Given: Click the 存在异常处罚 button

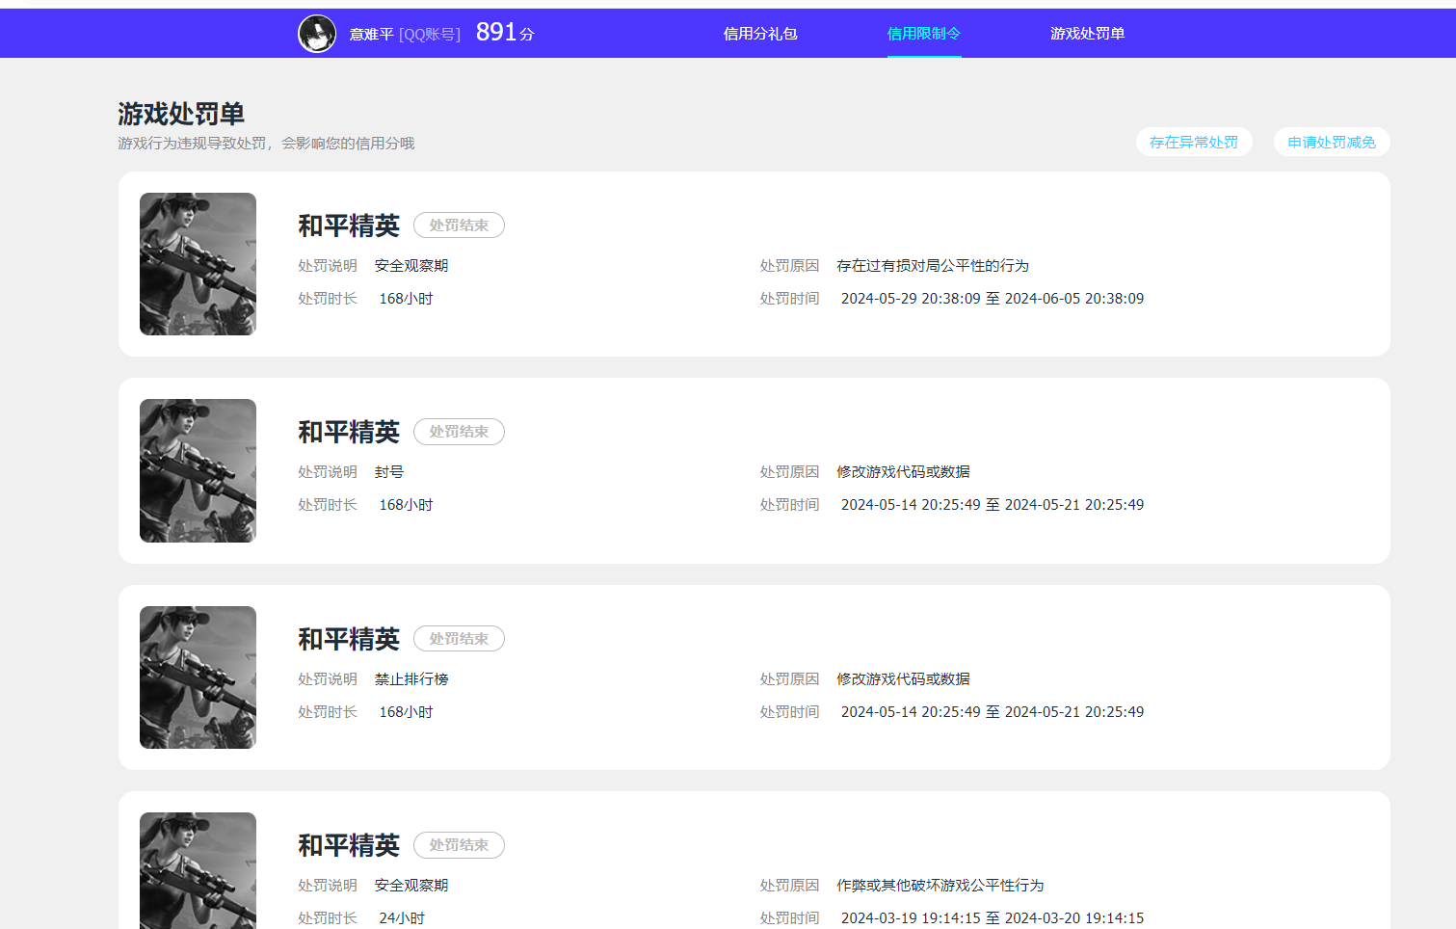Looking at the screenshot, I should [x=1194, y=142].
